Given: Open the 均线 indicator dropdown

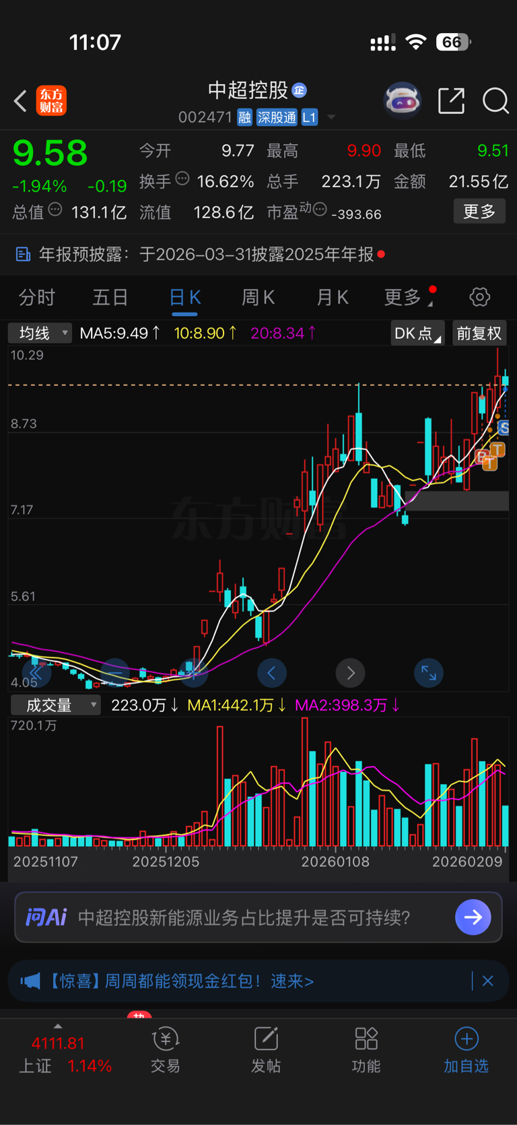Looking at the screenshot, I should [x=40, y=333].
